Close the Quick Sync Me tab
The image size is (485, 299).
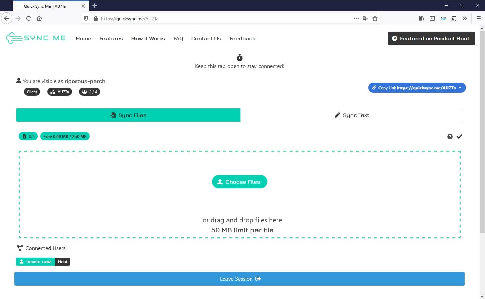tap(83, 6)
